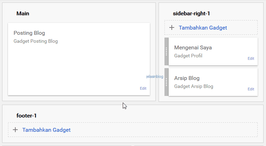The width and height of the screenshot is (266, 146).
Task: Select the Mengenai Saya gadget title
Action: (x=193, y=47)
